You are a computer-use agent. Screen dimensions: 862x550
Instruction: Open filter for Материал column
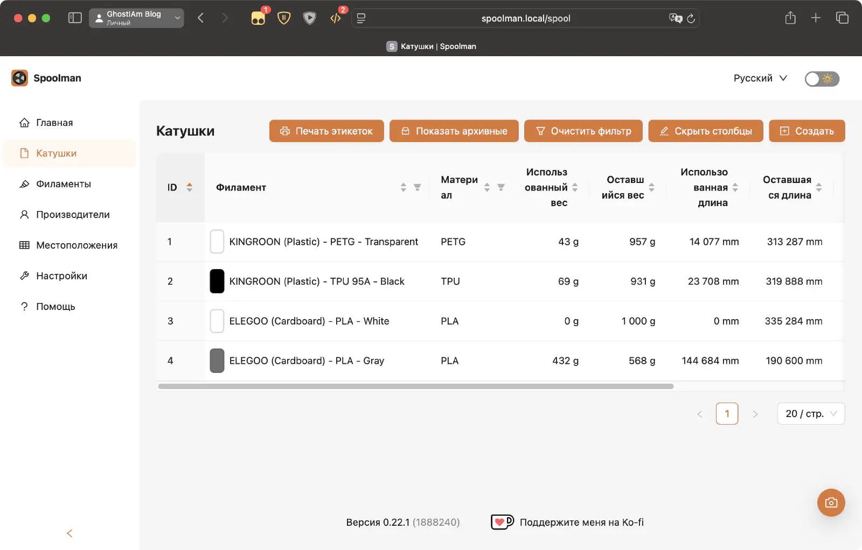501,187
